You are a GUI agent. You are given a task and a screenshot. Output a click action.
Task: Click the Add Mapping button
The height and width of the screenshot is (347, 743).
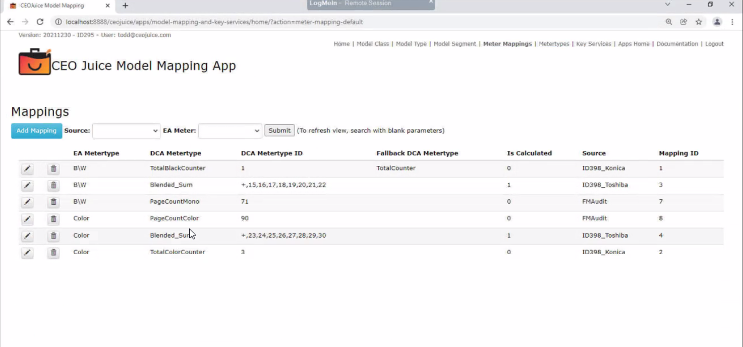[x=36, y=131]
